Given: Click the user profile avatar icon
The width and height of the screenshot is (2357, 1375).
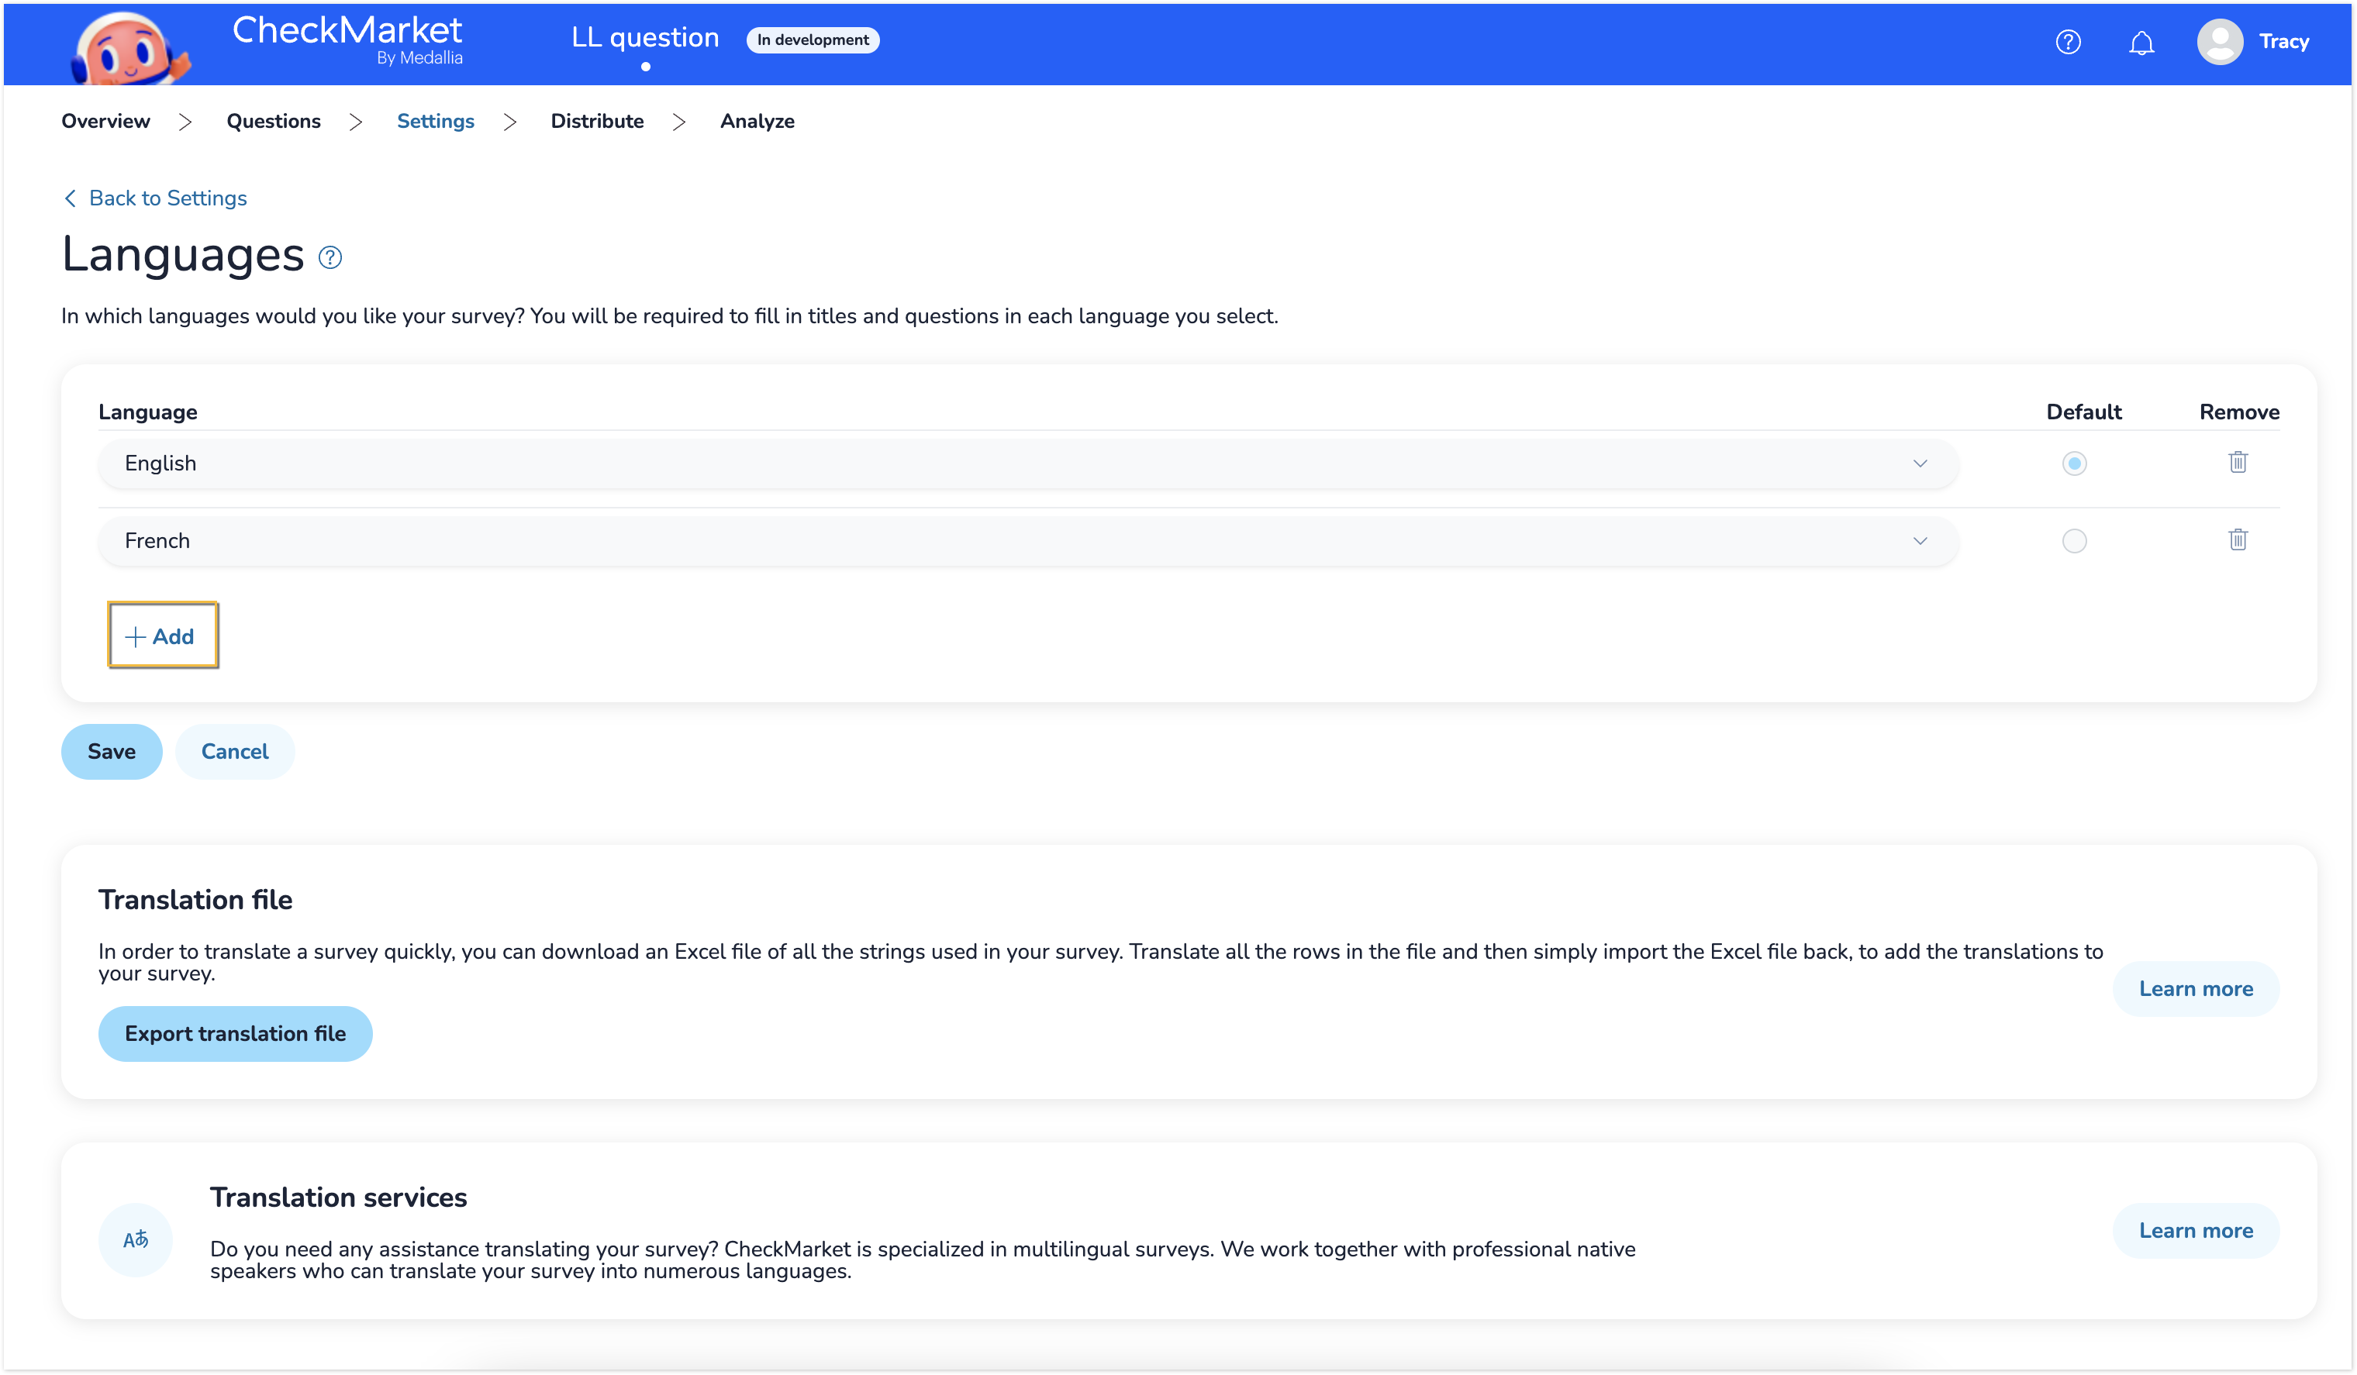Looking at the screenshot, I should point(2220,43).
